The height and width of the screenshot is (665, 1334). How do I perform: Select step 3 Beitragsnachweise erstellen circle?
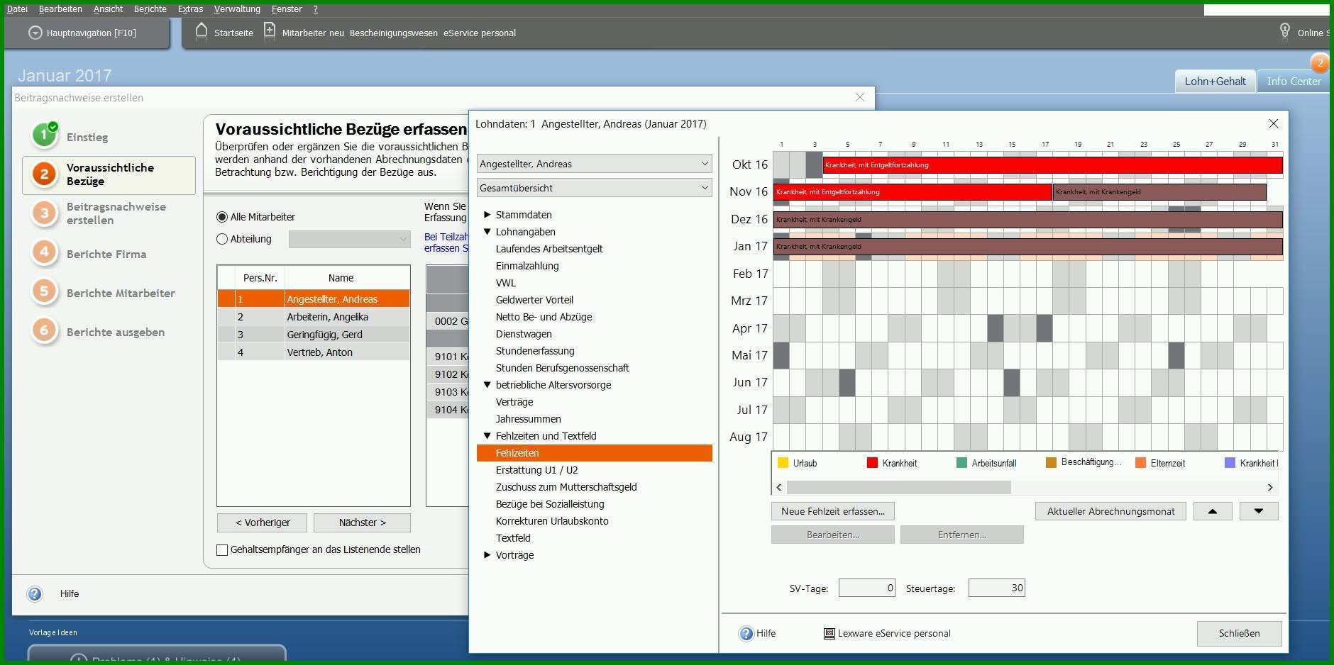tap(45, 213)
